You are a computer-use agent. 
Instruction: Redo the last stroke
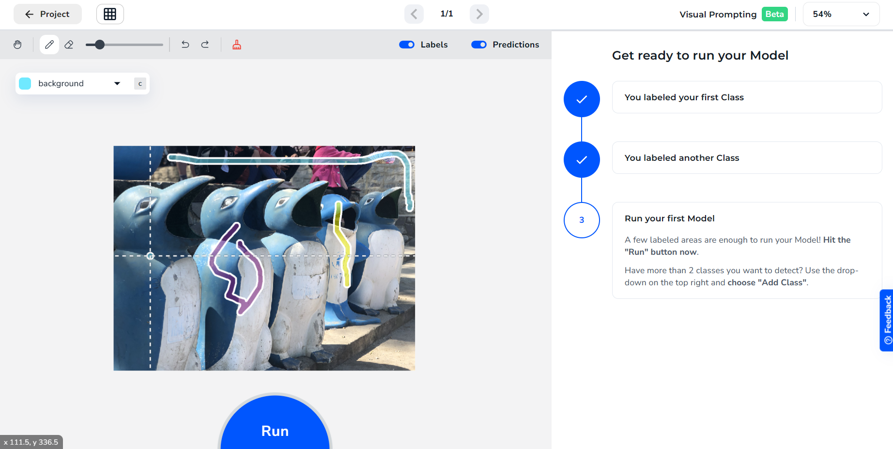click(205, 45)
